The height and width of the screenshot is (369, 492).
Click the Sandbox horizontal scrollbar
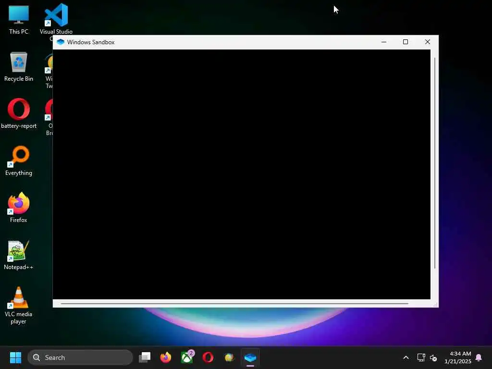pos(234,304)
